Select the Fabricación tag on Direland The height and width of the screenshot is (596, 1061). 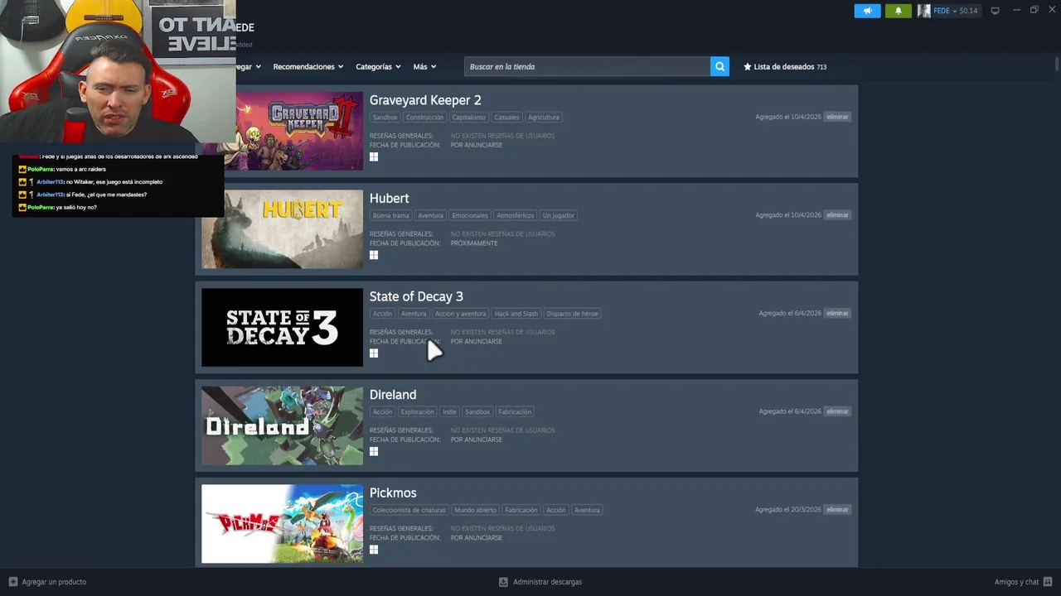[515, 412]
